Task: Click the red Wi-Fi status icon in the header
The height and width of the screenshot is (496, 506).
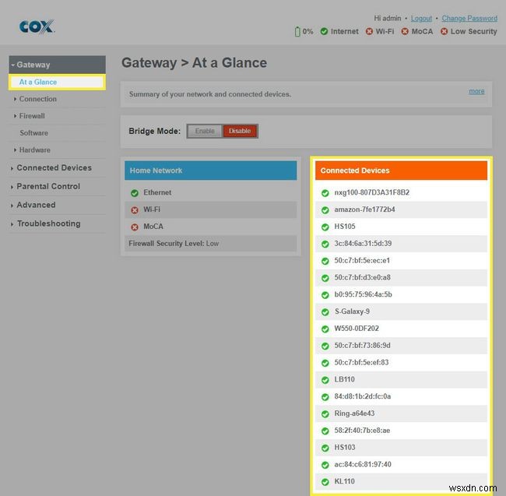Action: [x=369, y=31]
